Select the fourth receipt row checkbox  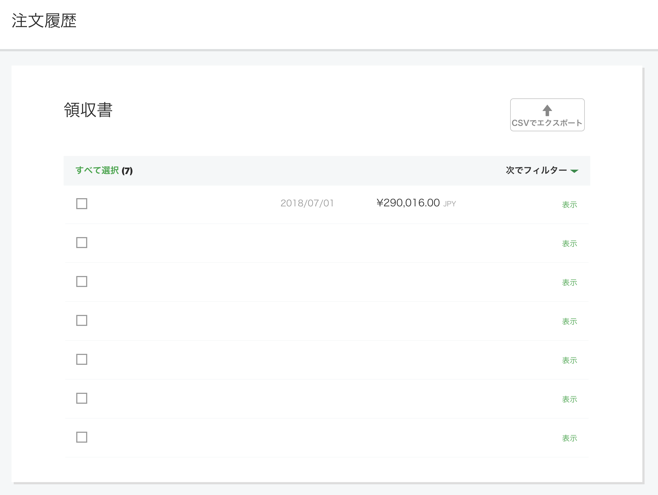(81, 320)
